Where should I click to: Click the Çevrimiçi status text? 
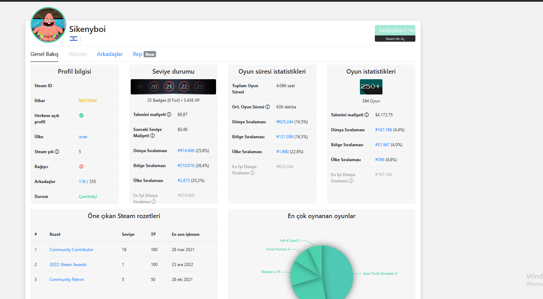88,197
